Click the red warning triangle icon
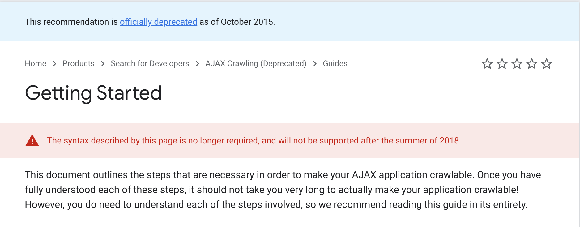 point(32,140)
